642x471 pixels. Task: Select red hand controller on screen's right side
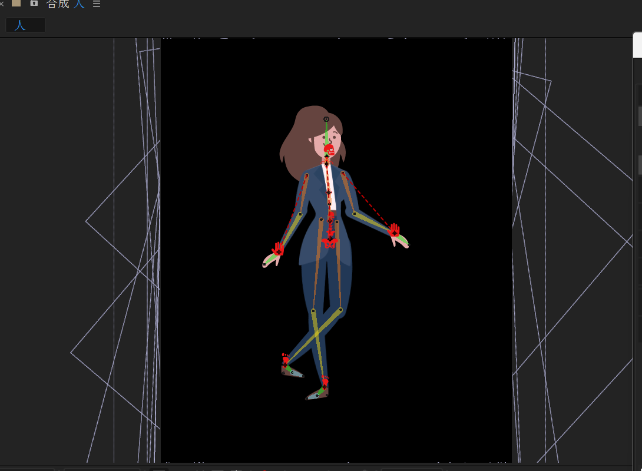point(394,230)
